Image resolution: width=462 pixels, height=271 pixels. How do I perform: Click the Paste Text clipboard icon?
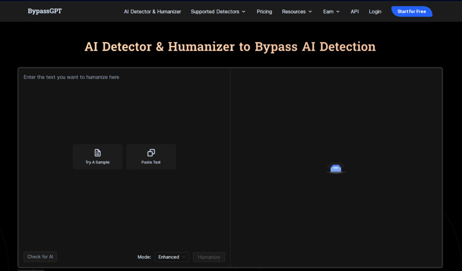(x=151, y=153)
